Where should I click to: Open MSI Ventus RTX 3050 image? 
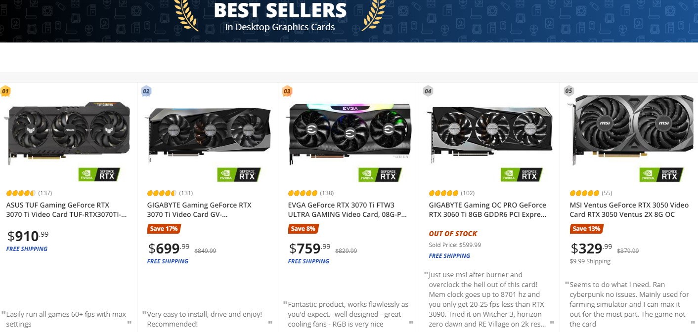click(632, 126)
